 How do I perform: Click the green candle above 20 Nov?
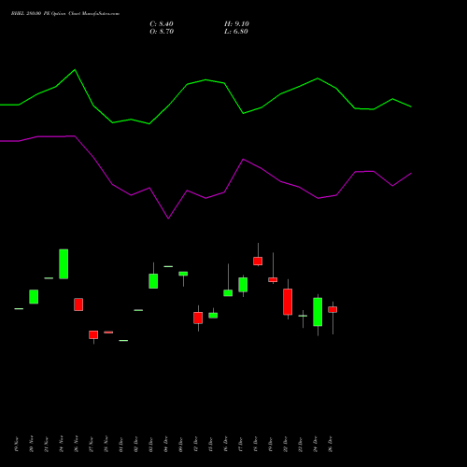click(34, 297)
